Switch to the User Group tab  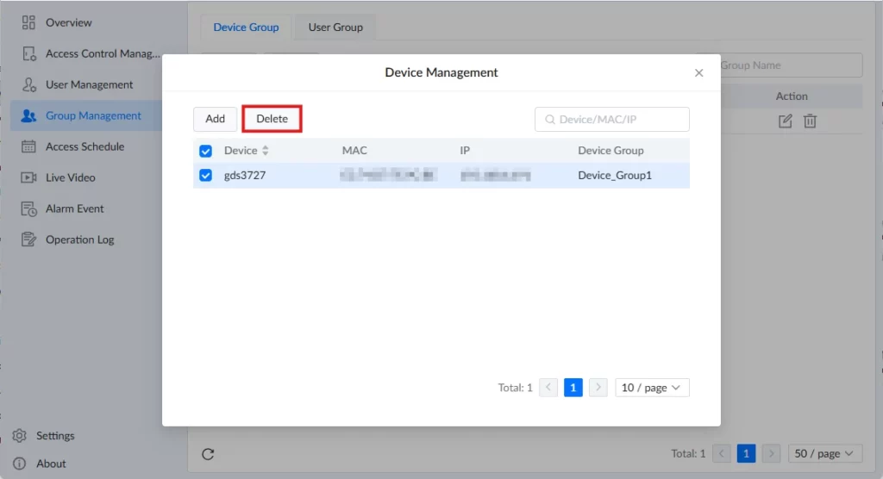click(335, 27)
